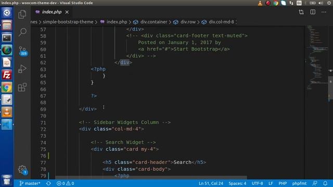Click the <?php tag on line 63
This screenshot has width=333, height=187.
pyautogui.click(x=98, y=69)
